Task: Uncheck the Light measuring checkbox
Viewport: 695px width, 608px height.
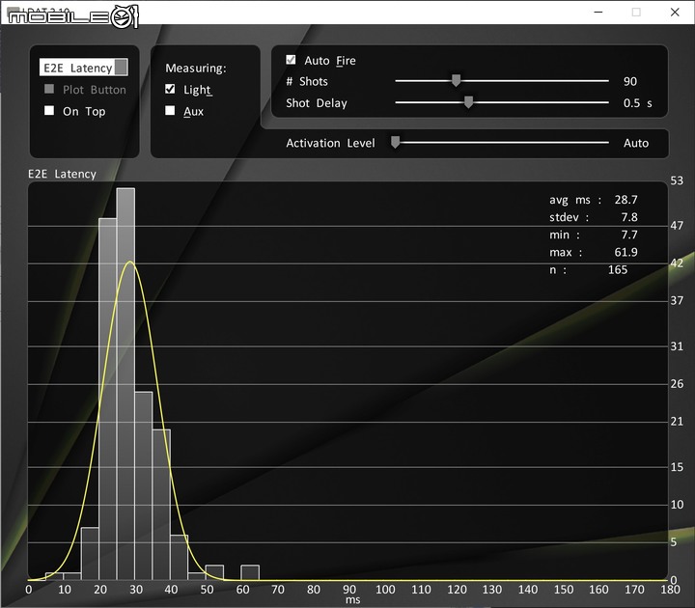Action: click(x=170, y=89)
